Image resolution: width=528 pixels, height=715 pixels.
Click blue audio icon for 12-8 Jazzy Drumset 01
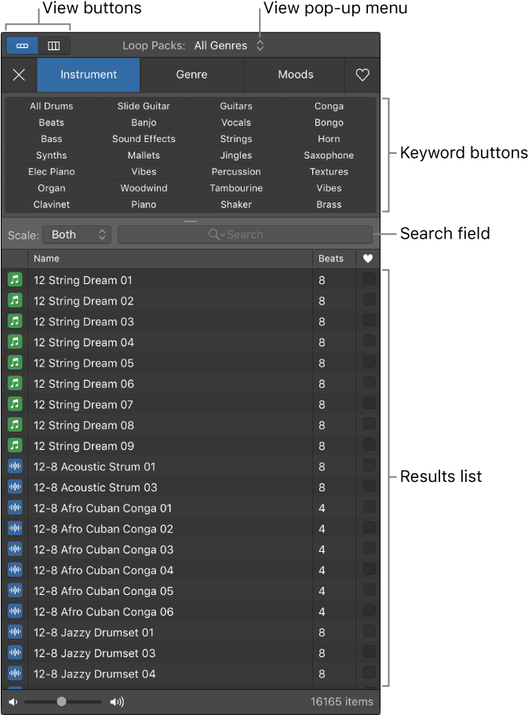coord(15,632)
